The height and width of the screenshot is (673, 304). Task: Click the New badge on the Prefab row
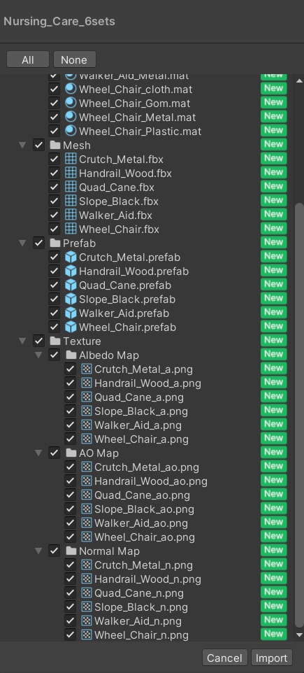coord(273,242)
